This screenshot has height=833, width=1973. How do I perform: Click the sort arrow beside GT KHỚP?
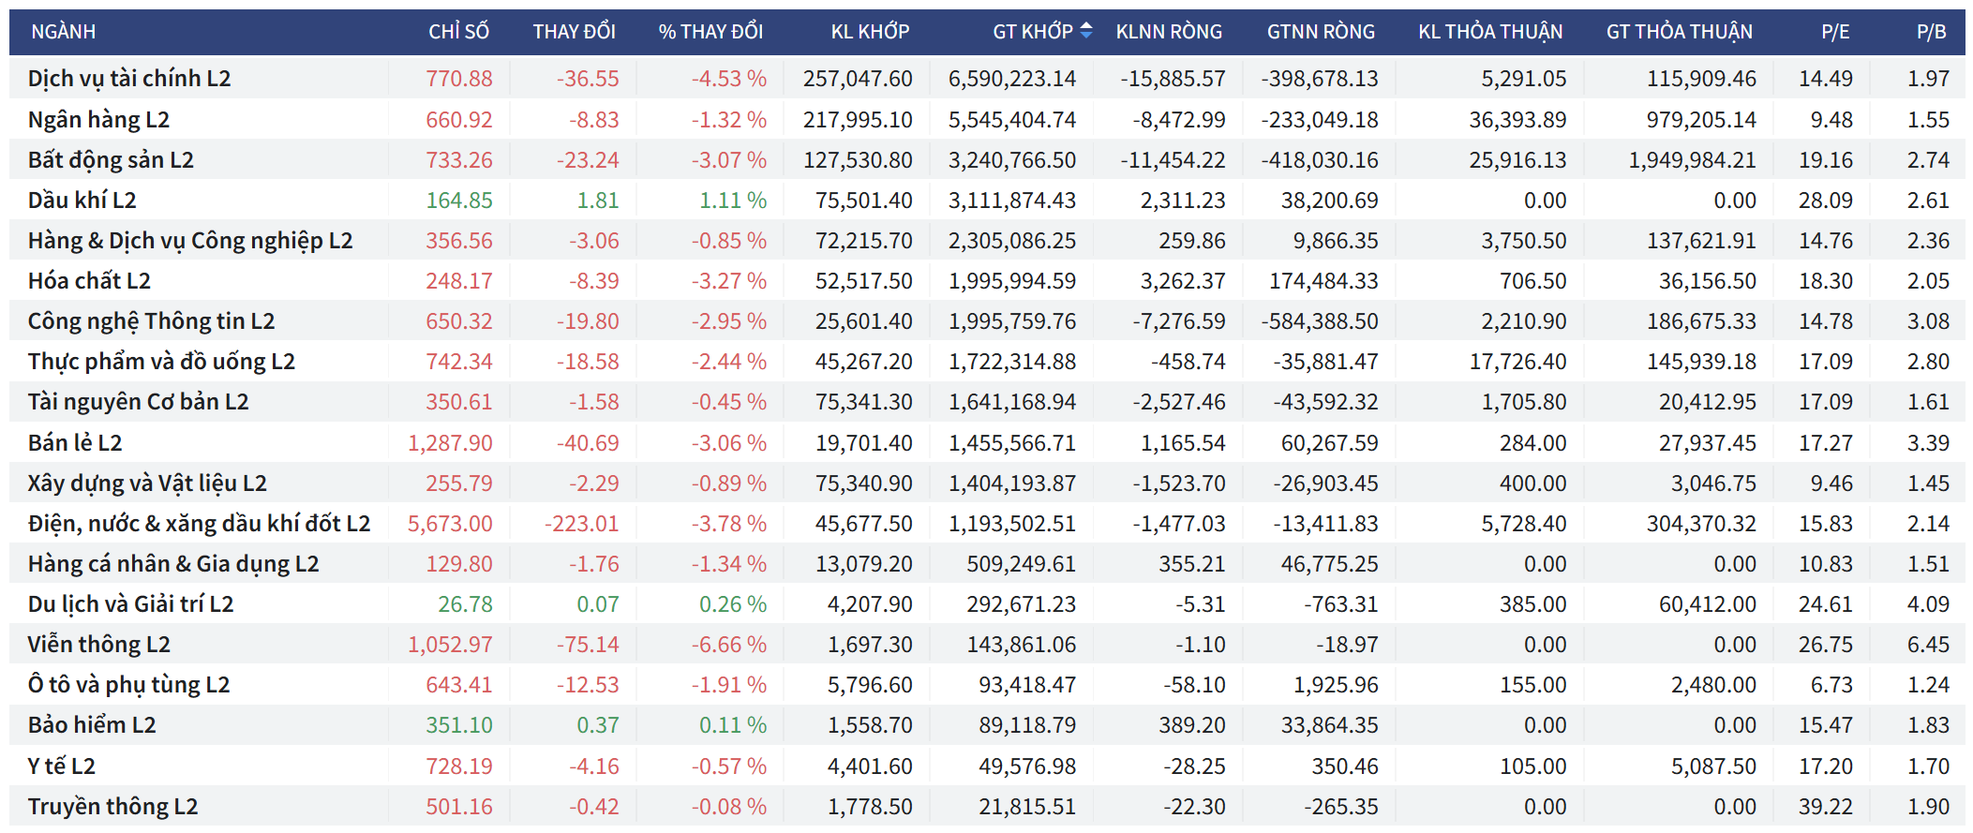point(1085,31)
